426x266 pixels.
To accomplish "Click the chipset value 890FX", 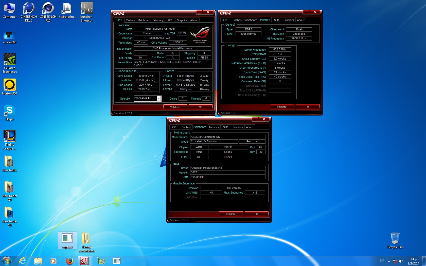I will coord(228,147).
